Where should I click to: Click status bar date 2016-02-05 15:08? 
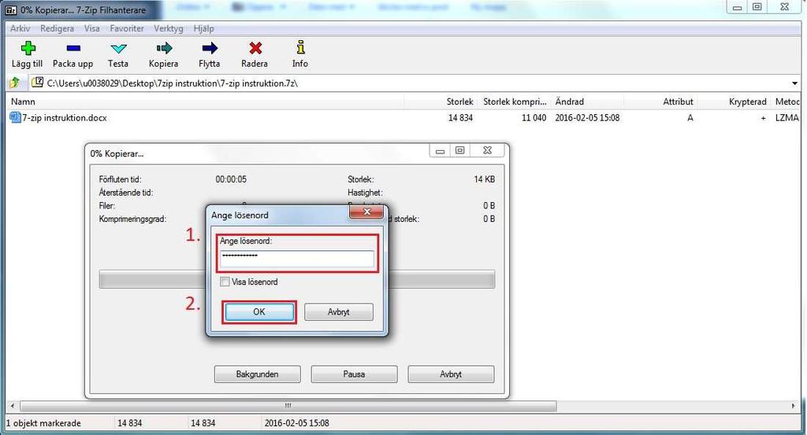pyautogui.click(x=296, y=423)
